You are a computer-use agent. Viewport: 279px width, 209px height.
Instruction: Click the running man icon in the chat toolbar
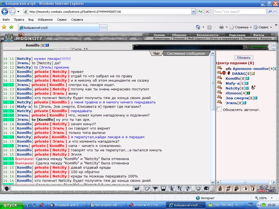click(x=172, y=188)
